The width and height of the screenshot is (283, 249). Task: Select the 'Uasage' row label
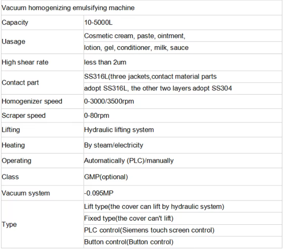[14, 42]
